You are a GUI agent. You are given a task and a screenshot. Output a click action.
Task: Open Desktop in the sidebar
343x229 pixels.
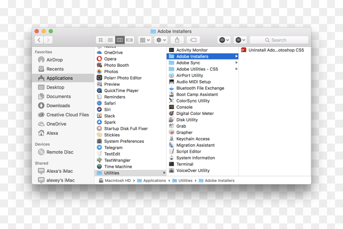point(63,87)
